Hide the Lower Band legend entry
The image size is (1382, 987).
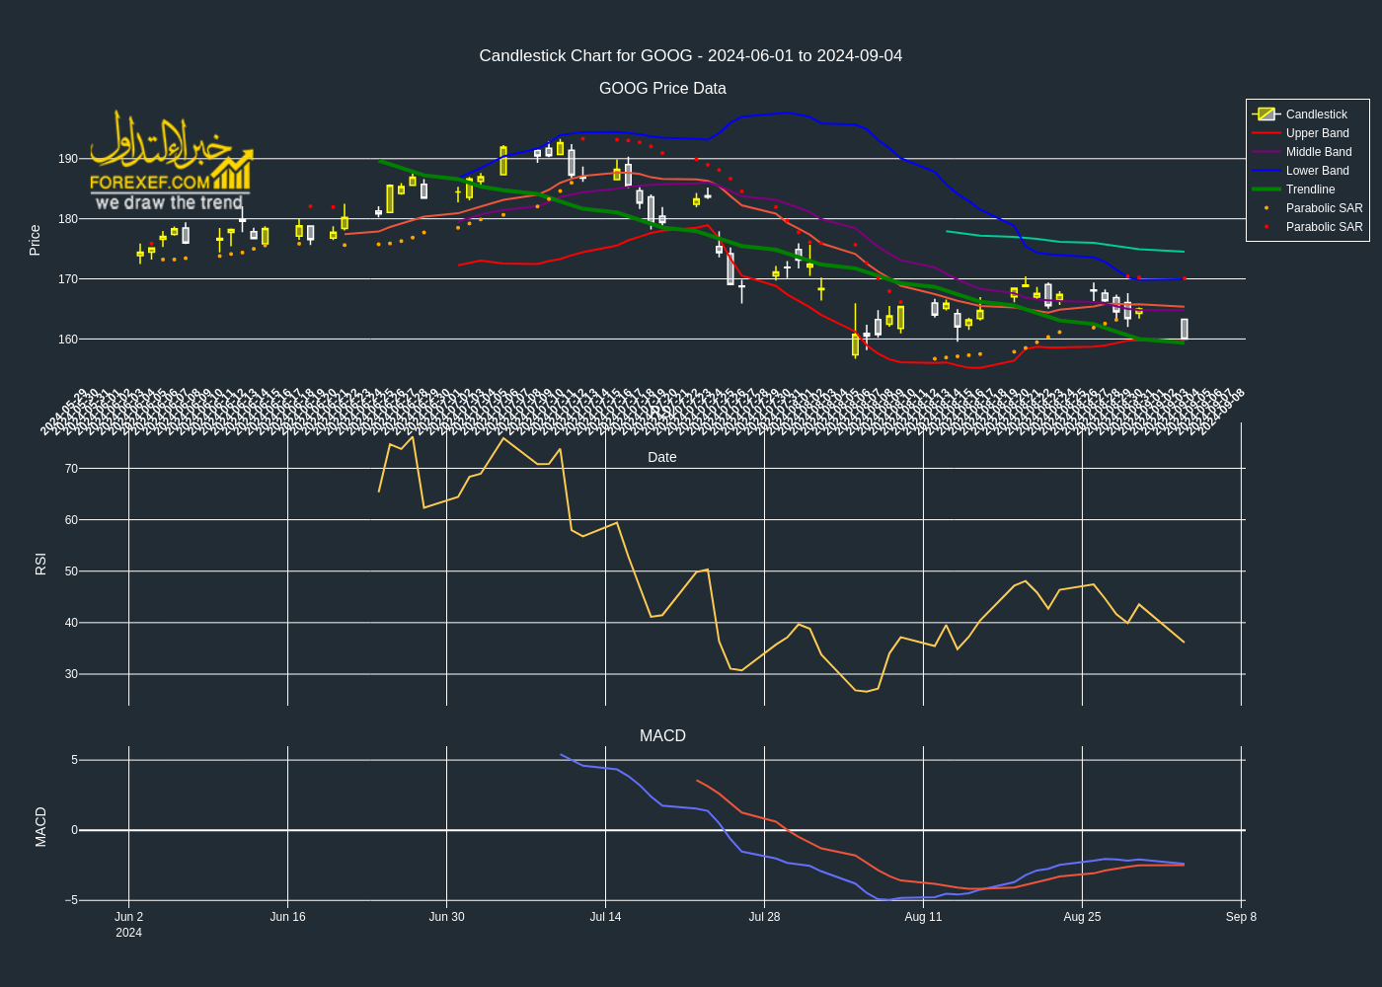(x=1309, y=171)
